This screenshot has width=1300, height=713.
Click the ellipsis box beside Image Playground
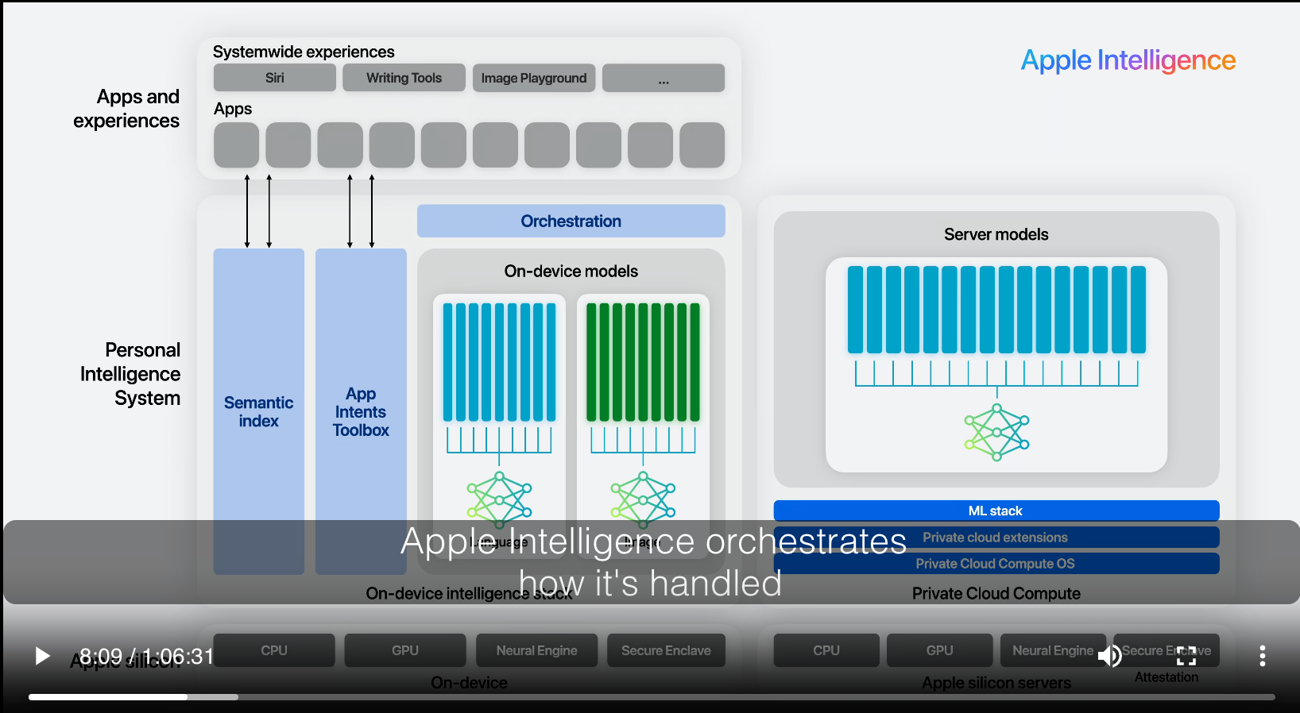coord(663,78)
